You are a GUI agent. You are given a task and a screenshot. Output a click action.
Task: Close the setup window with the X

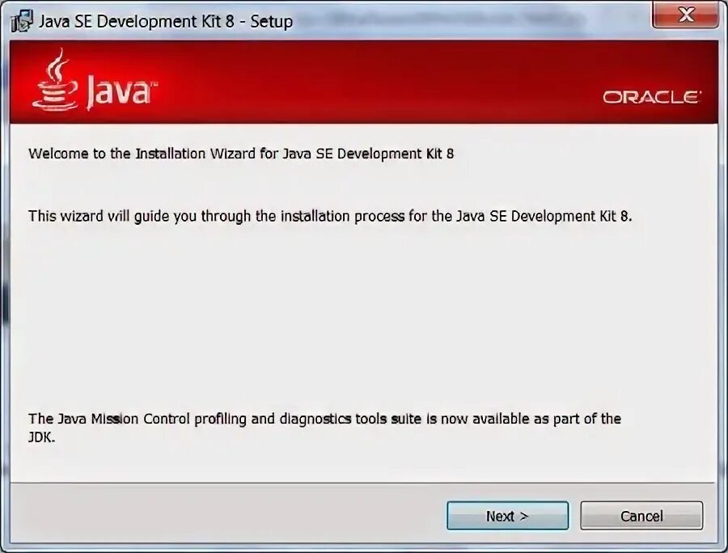(x=686, y=15)
